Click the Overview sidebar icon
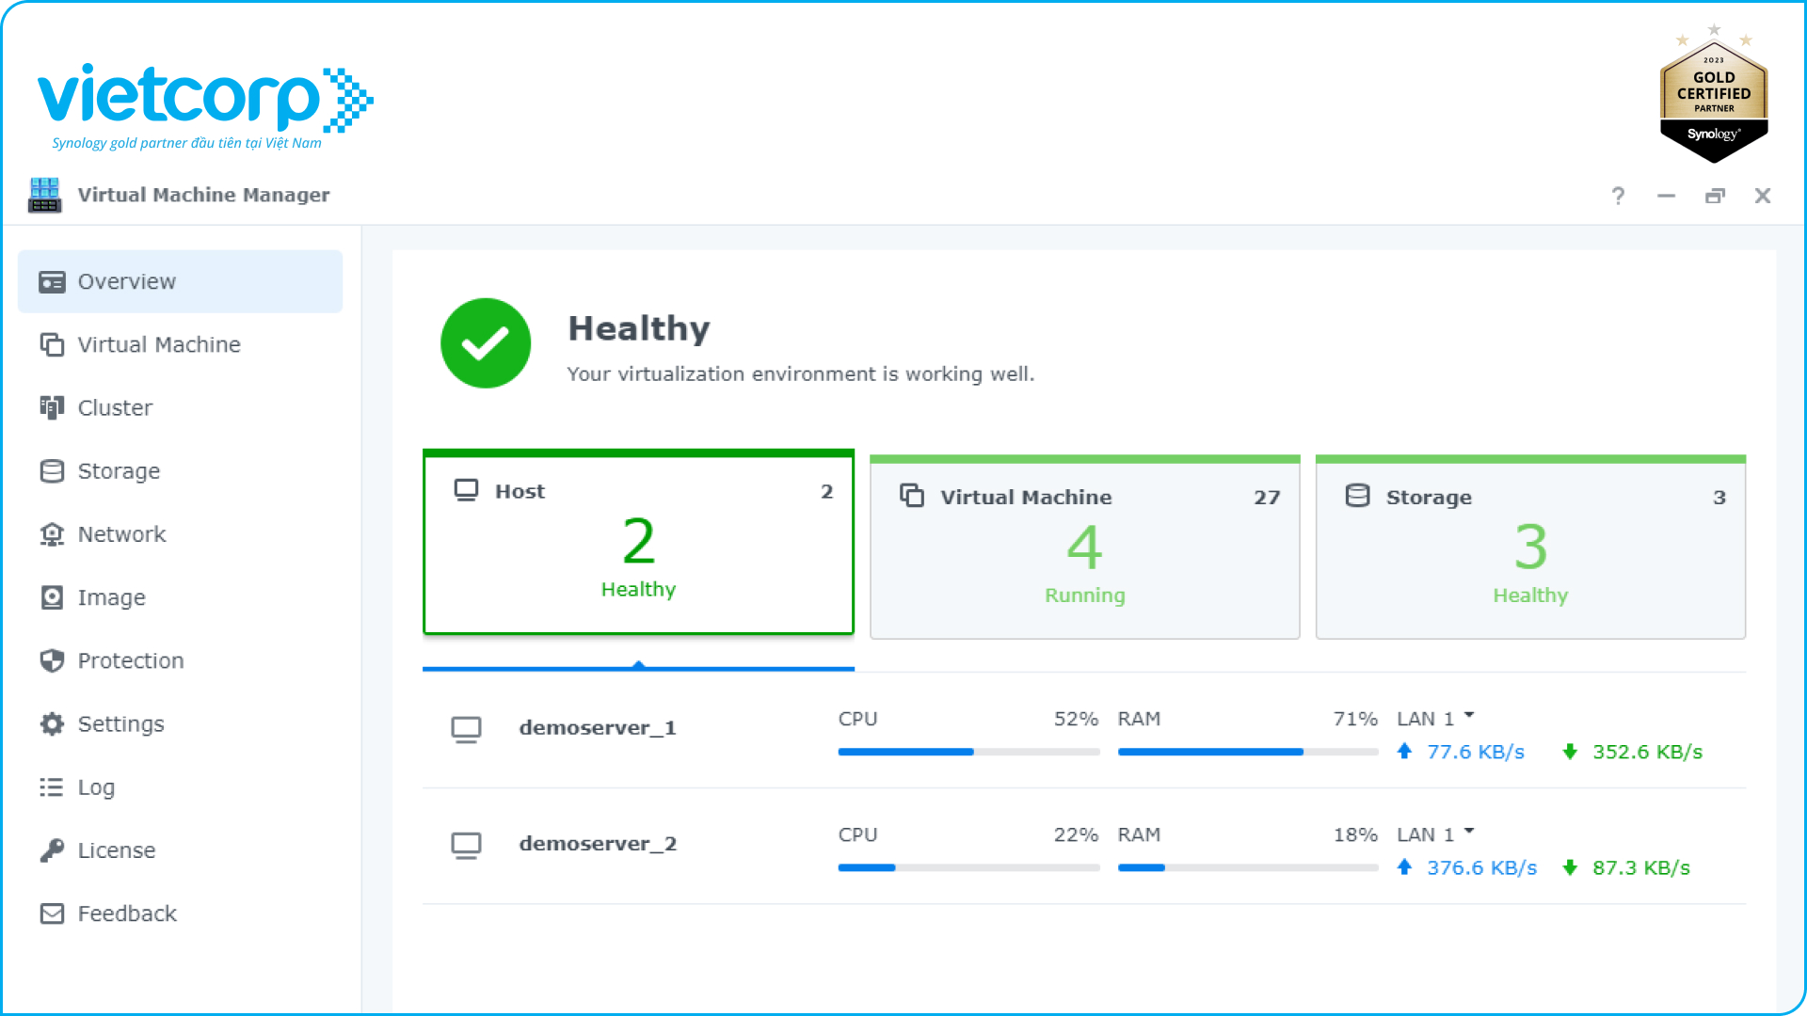The width and height of the screenshot is (1807, 1016). tap(52, 281)
